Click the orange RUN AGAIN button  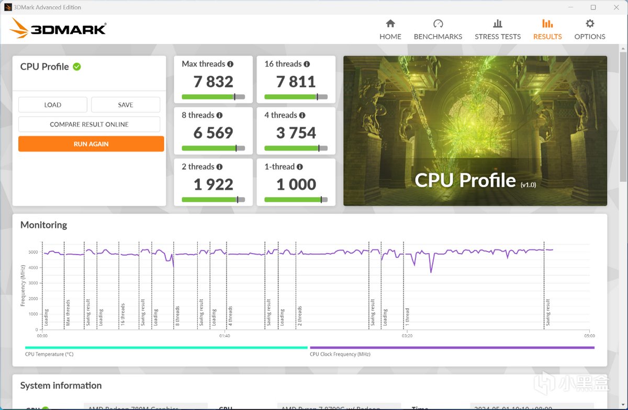click(91, 144)
